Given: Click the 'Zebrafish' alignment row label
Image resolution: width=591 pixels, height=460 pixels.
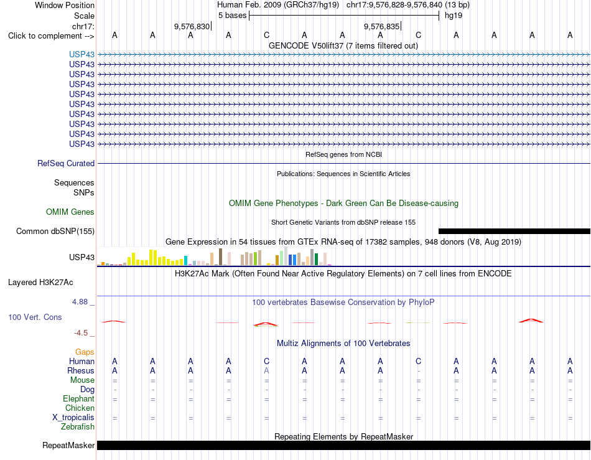Looking at the screenshot, I should click(x=78, y=427).
